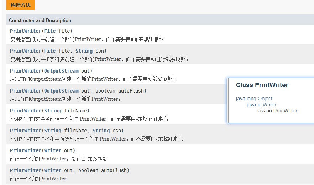
Task: Click the java.io.Writer link in the class popup
Action: click(261, 105)
